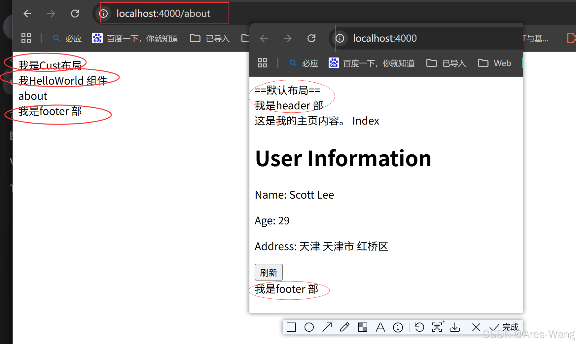Click the 'Address: 天津 天津市 红桥区' text

click(x=321, y=247)
